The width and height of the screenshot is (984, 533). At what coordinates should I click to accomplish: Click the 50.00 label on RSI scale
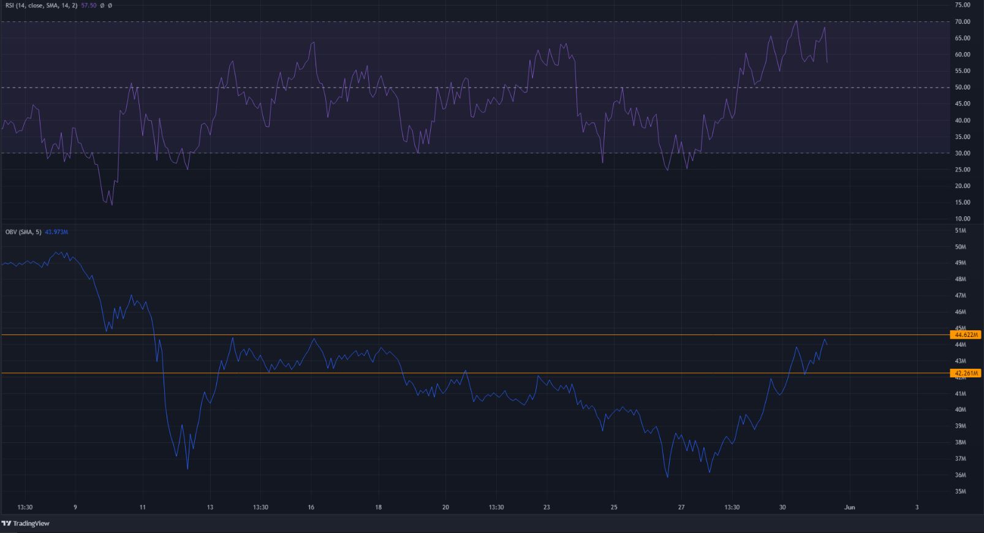point(962,88)
